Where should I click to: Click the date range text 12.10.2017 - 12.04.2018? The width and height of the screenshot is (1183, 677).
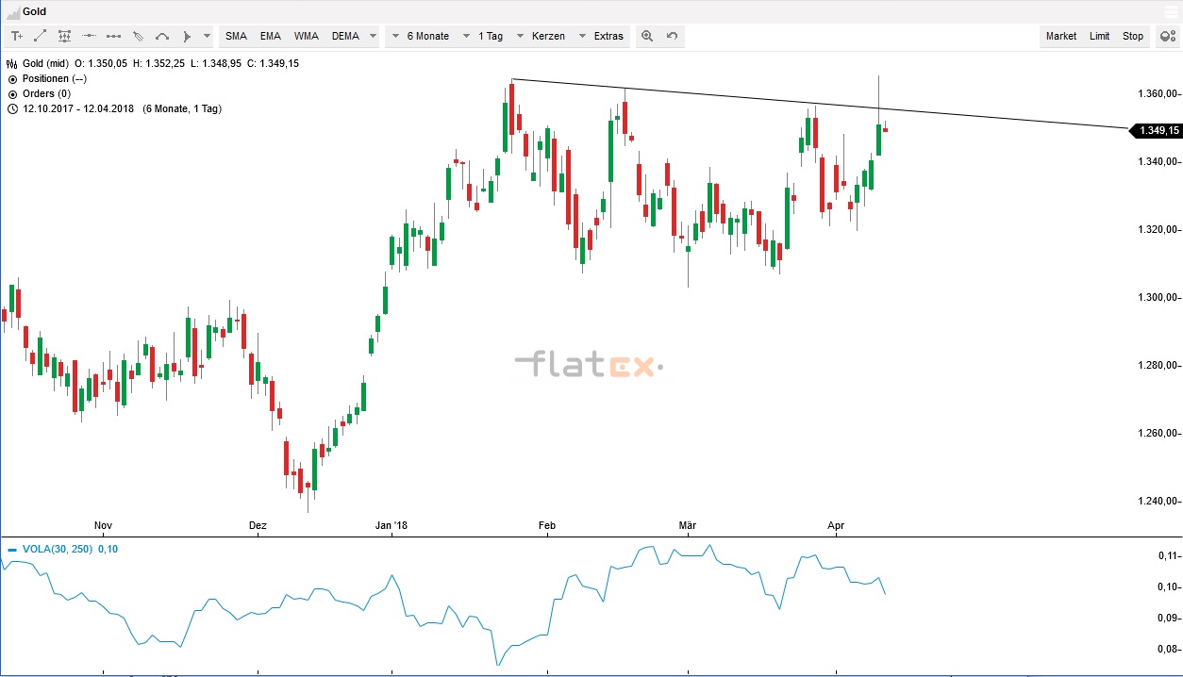[x=79, y=108]
